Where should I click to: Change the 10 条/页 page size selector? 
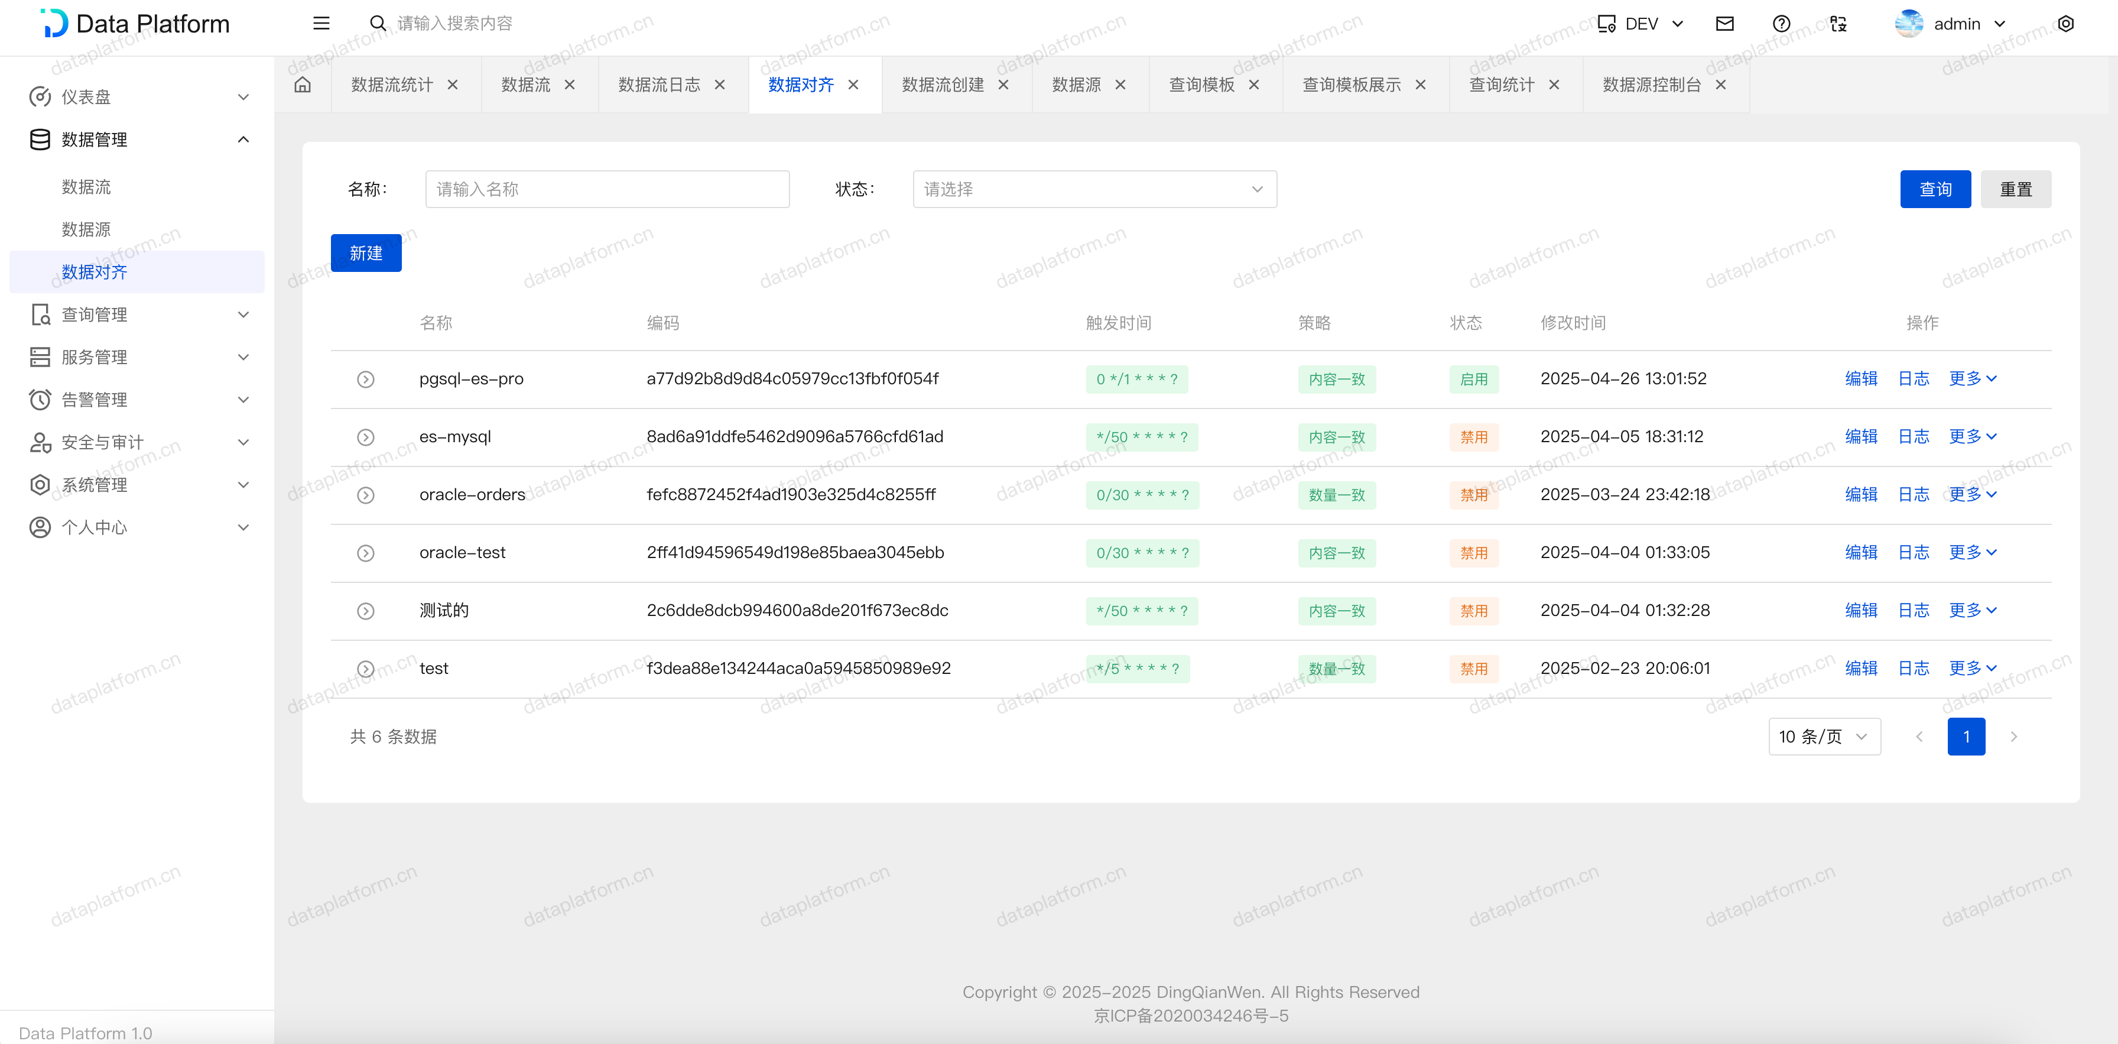pos(1824,737)
